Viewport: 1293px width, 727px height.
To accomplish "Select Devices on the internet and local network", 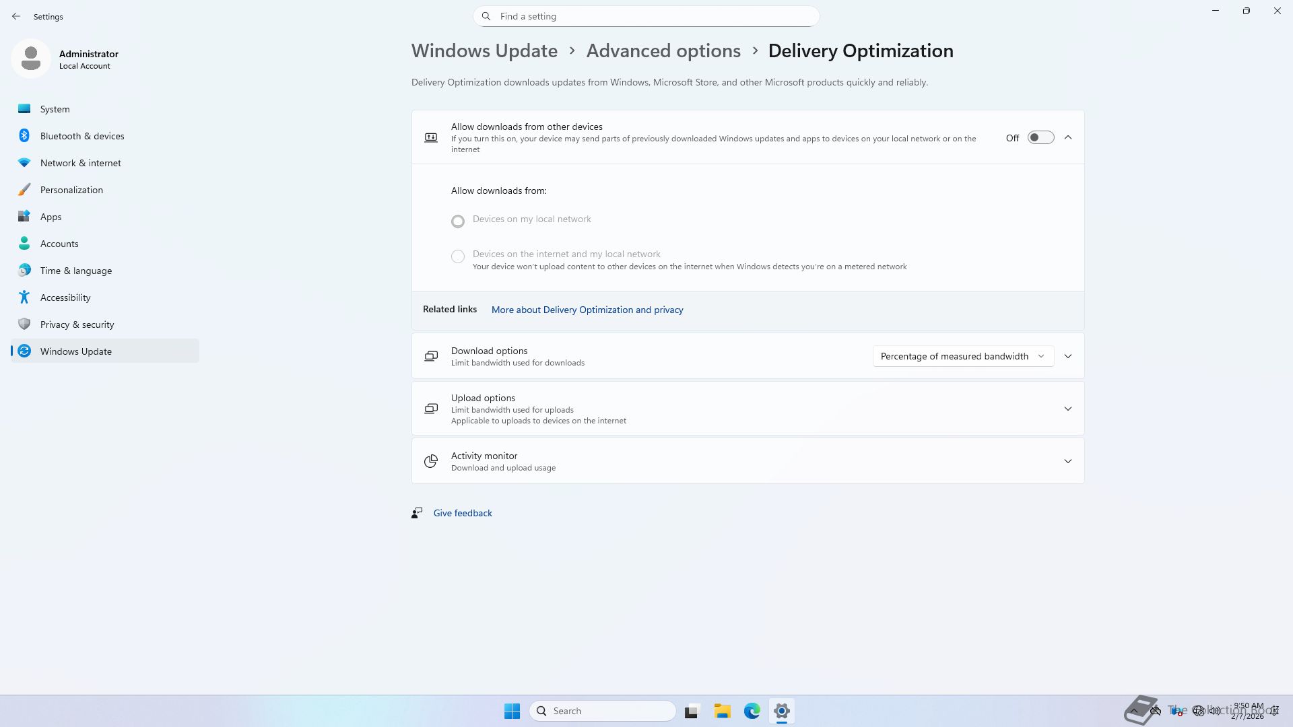I will click(x=458, y=256).
